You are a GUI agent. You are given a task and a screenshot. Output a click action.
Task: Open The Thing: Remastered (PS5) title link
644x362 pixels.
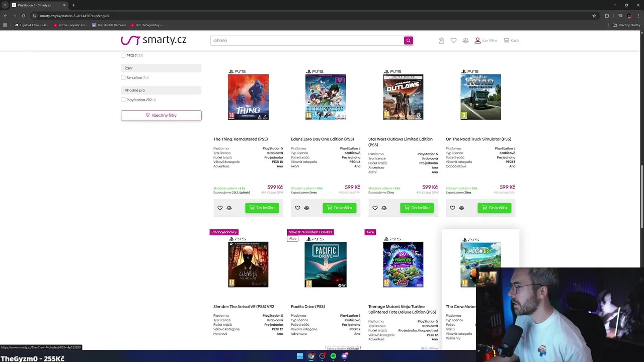coord(240,139)
